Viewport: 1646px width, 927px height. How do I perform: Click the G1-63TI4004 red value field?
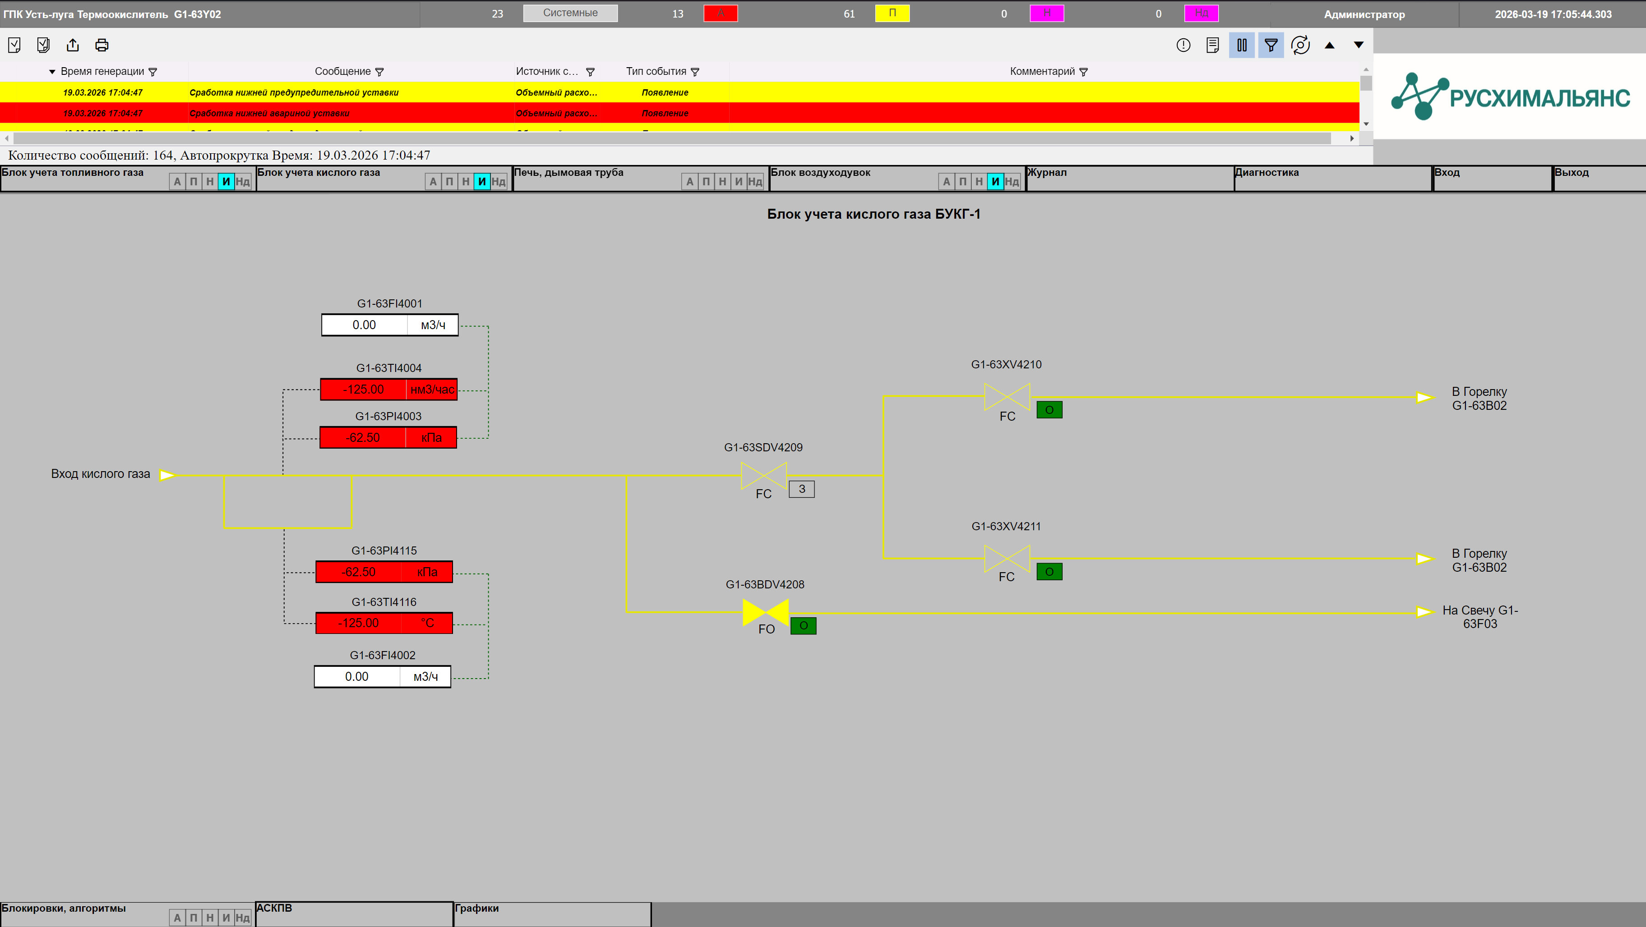click(x=388, y=390)
